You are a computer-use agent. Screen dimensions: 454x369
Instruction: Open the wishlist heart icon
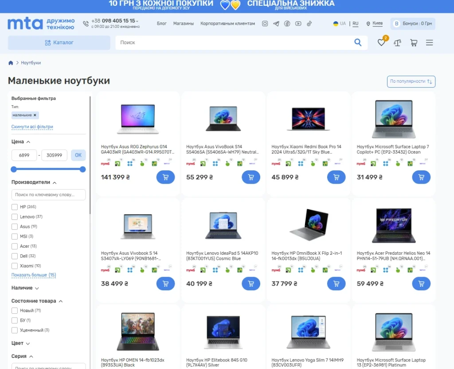click(381, 42)
